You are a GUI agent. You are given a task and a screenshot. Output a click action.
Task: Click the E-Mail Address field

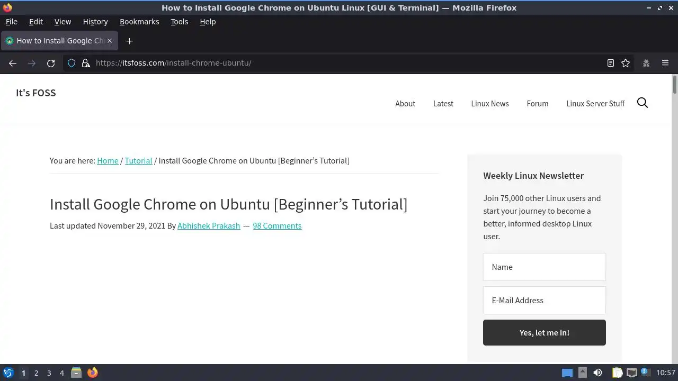pyautogui.click(x=545, y=300)
